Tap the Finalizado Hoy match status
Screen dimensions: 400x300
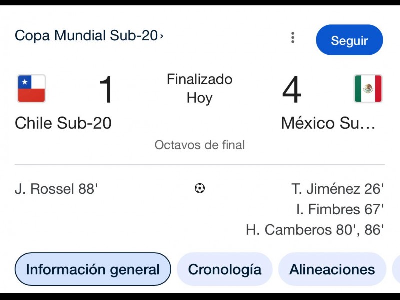coord(200,88)
